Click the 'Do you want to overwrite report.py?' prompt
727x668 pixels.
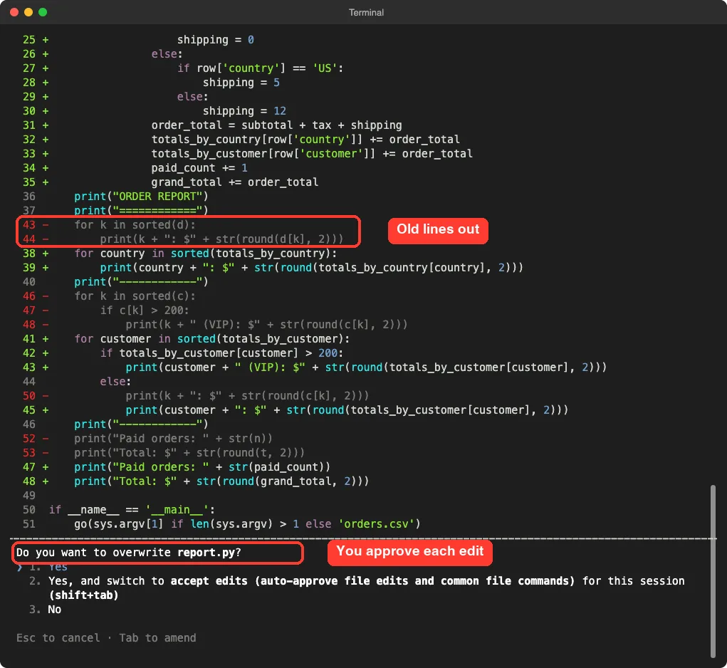pos(128,553)
